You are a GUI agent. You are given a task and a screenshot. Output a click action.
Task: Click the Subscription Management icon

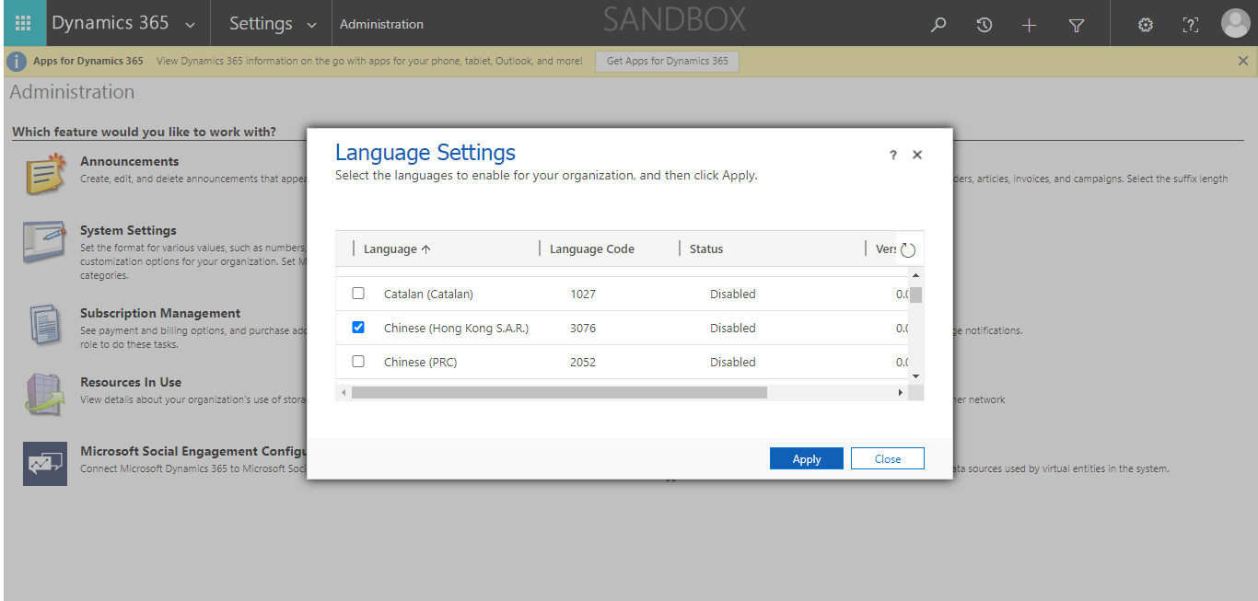(45, 326)
